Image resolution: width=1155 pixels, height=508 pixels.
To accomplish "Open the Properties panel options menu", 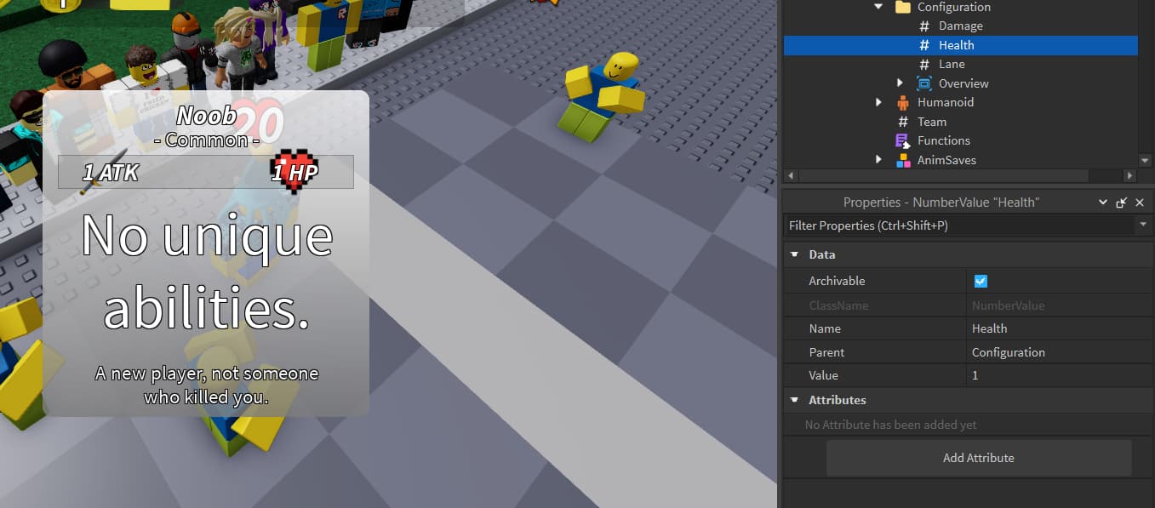I will point(1103,202).
